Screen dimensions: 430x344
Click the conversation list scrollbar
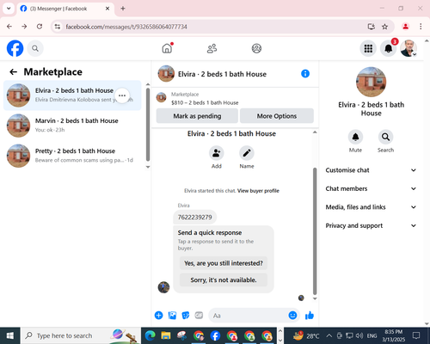[148, 125]
